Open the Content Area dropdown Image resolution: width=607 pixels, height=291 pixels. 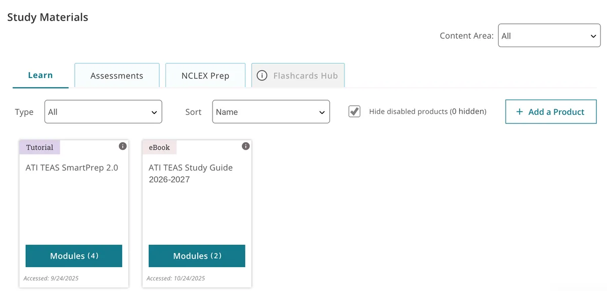point(549,35)
